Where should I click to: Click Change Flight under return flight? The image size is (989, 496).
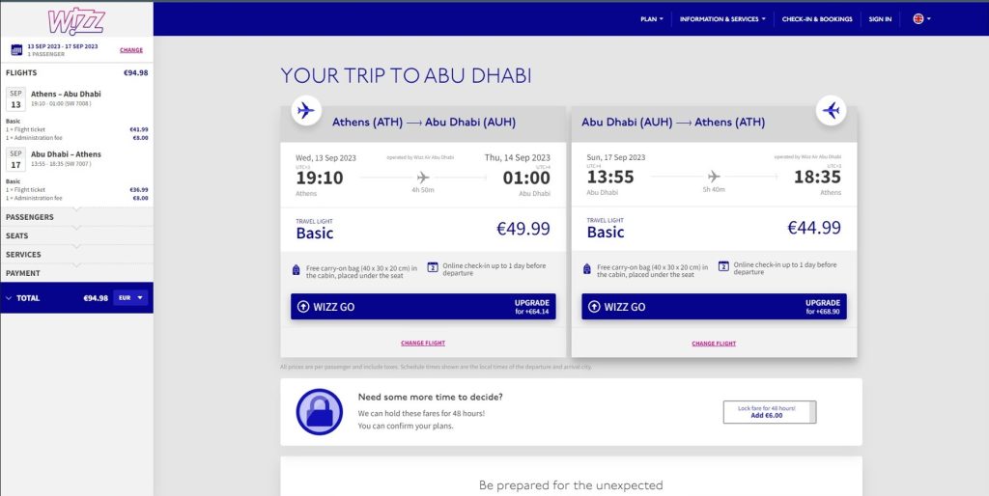click(714, 344)
